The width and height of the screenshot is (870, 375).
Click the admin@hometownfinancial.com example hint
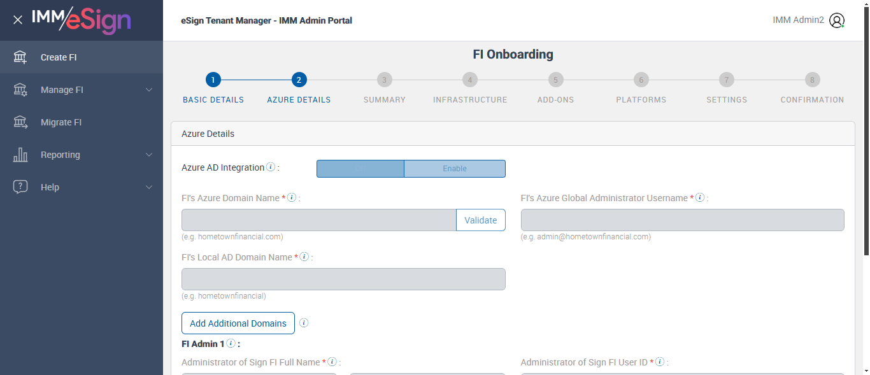(586, 237)
